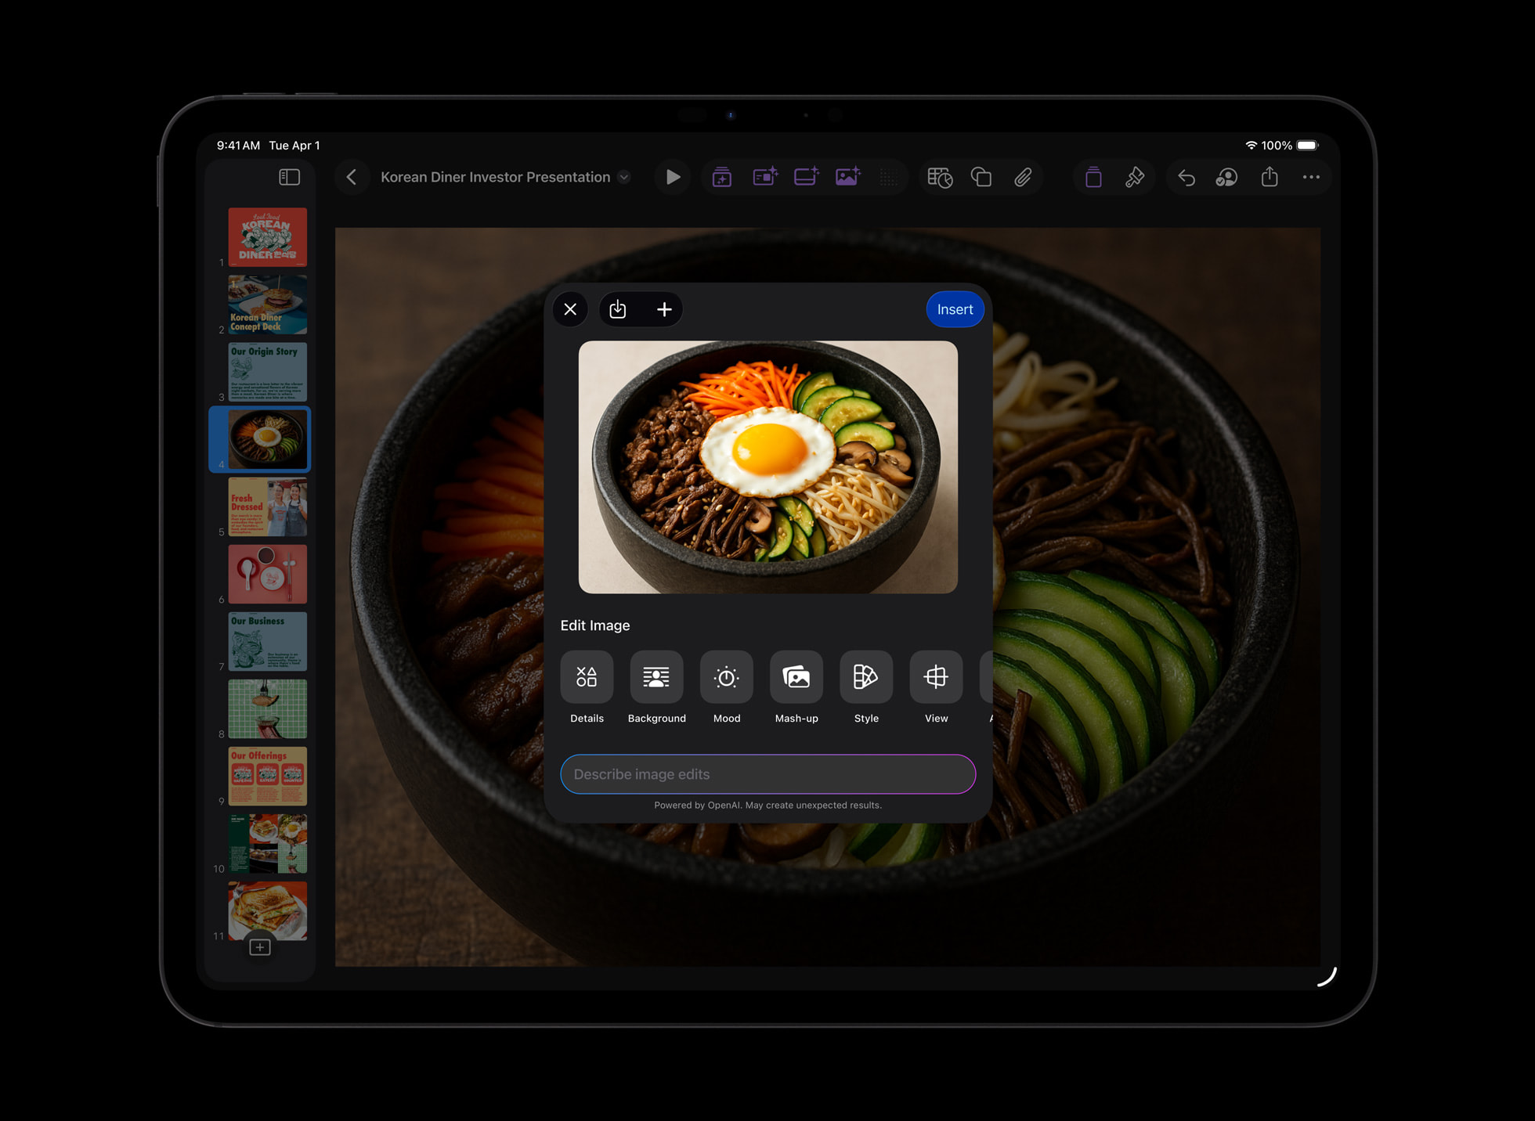Select the Mash-up edit category

point(796,676)
